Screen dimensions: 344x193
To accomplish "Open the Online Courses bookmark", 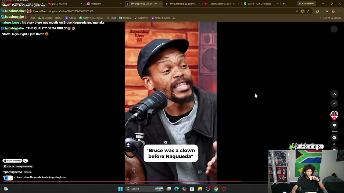I will [x=163, y=18].
